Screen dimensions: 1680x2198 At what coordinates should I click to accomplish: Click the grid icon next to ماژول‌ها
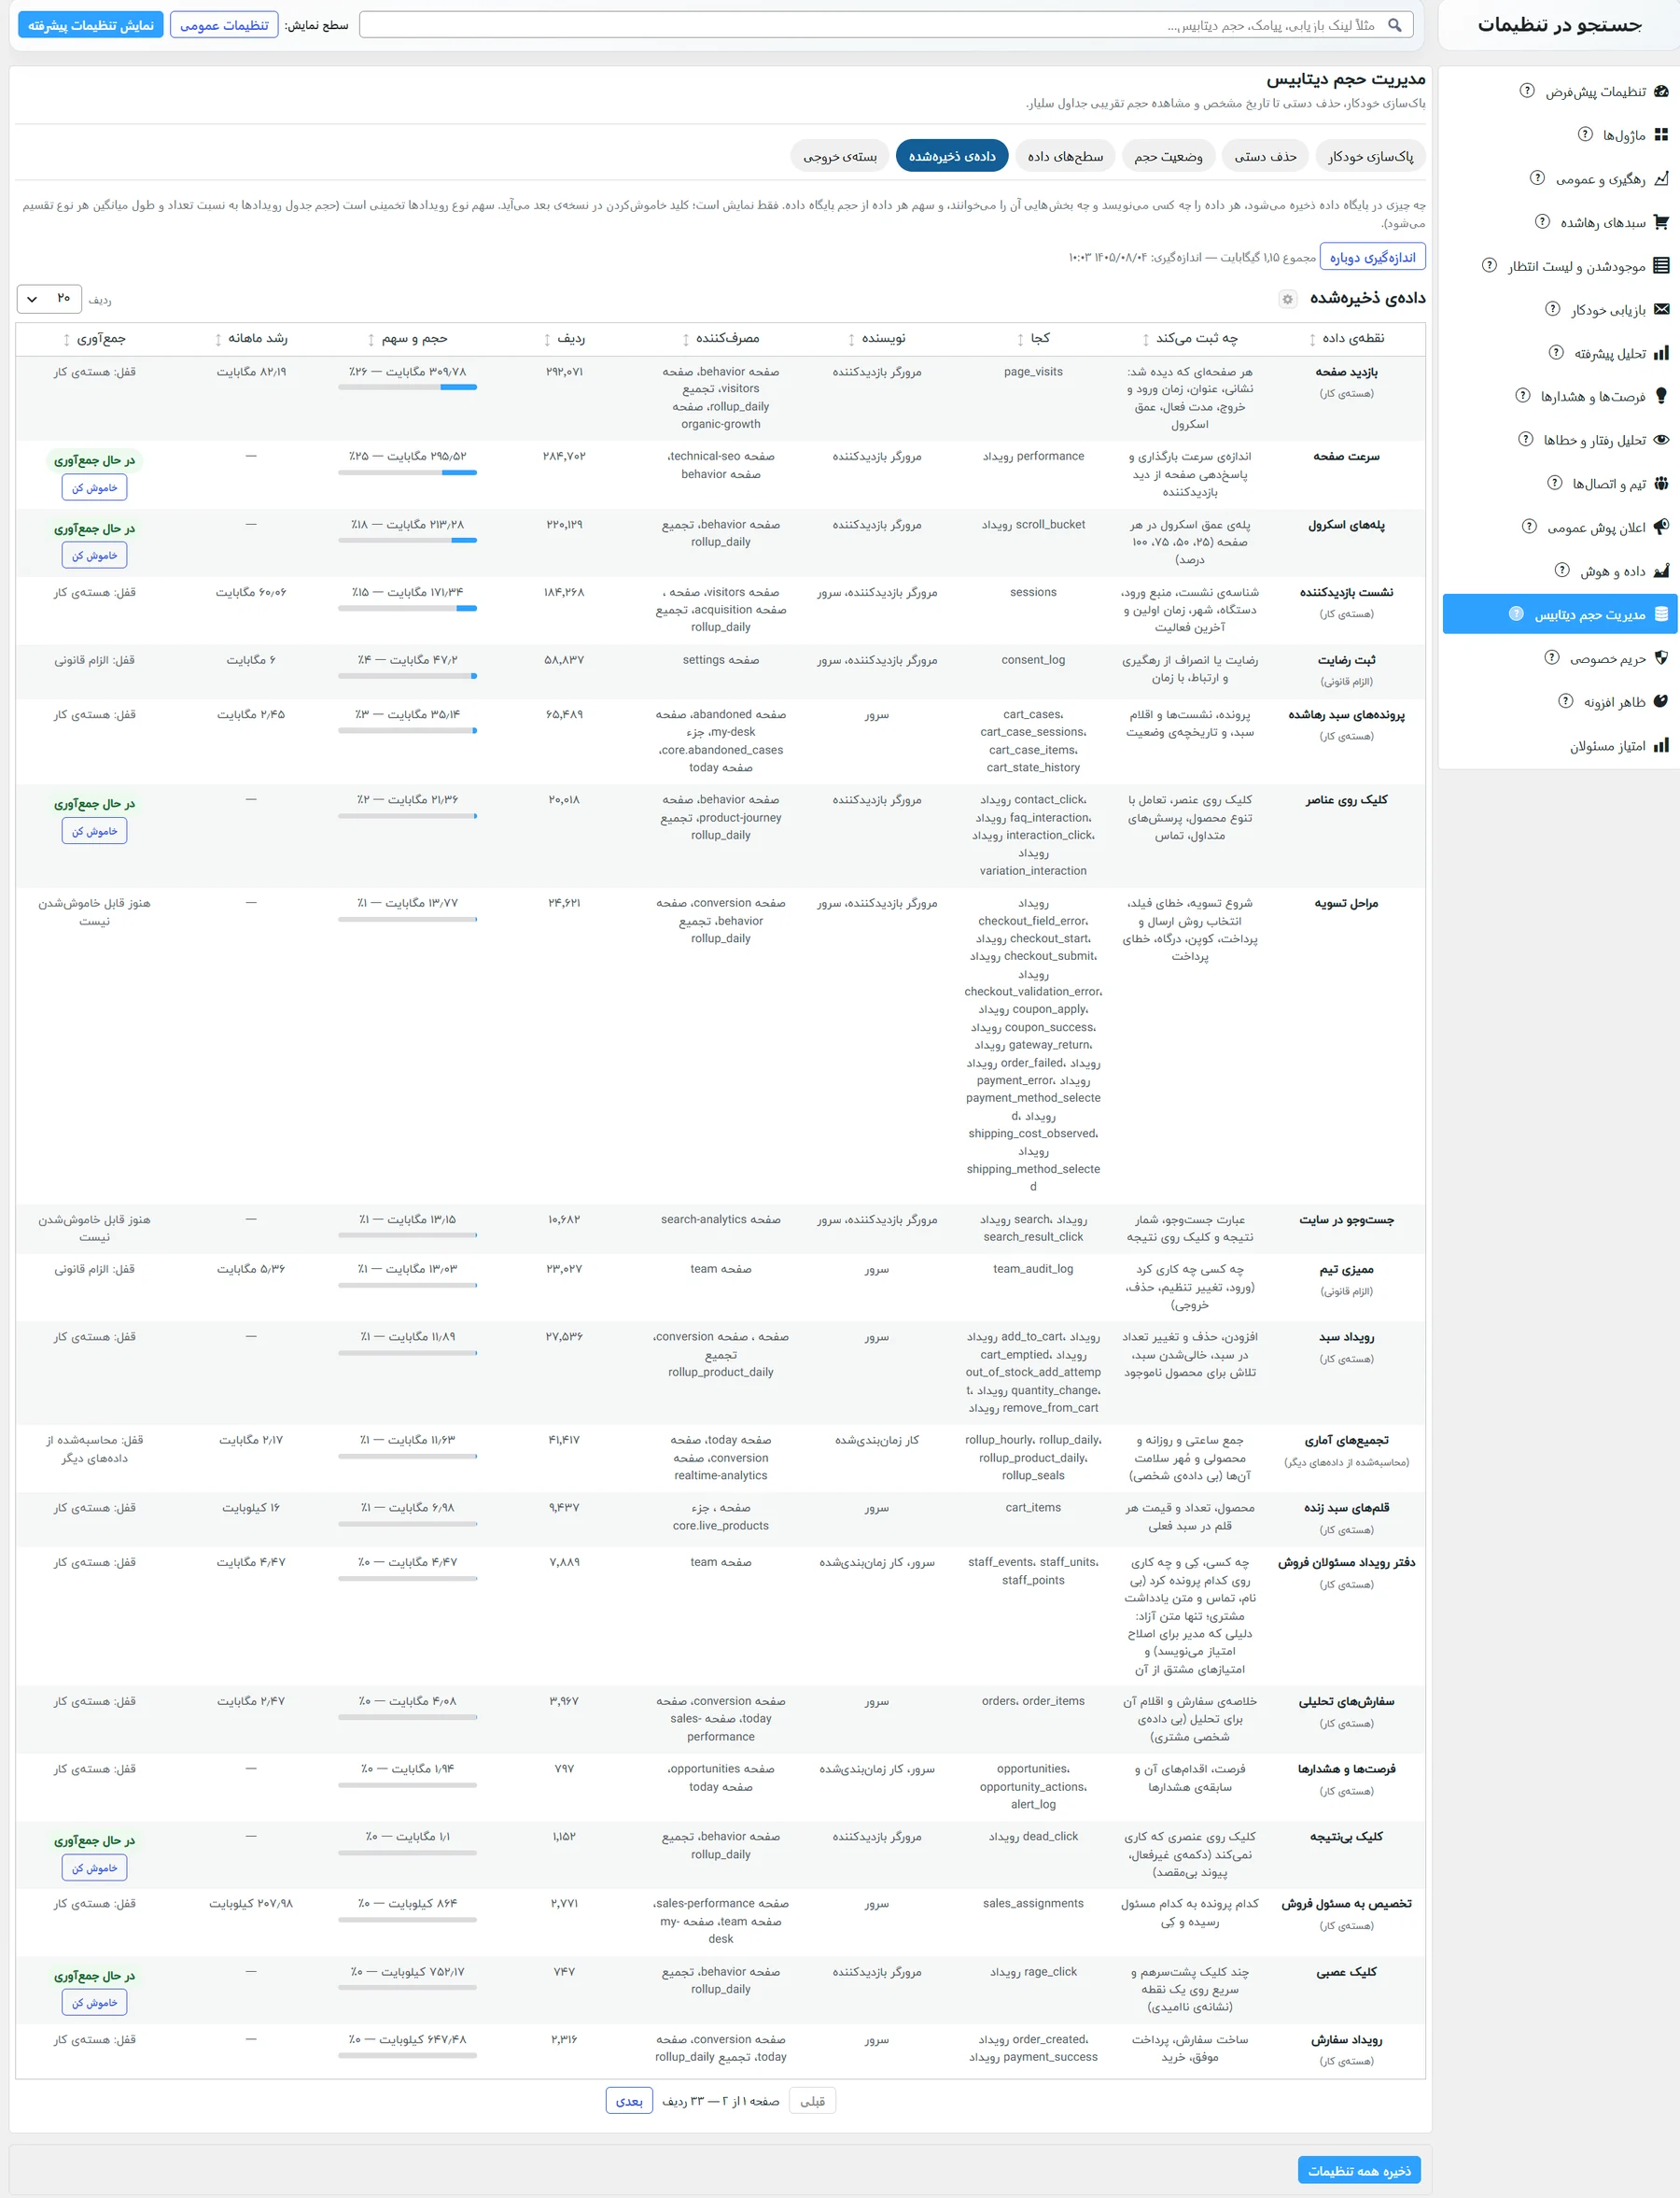pos(1661,135)
